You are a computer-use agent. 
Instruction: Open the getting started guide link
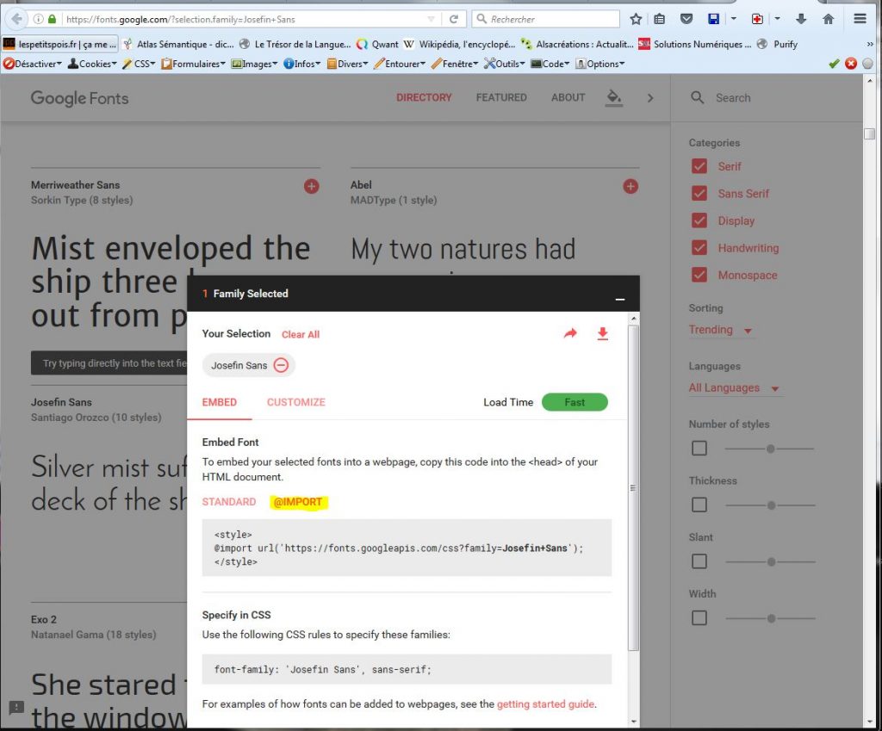click(x=545, y=704)
